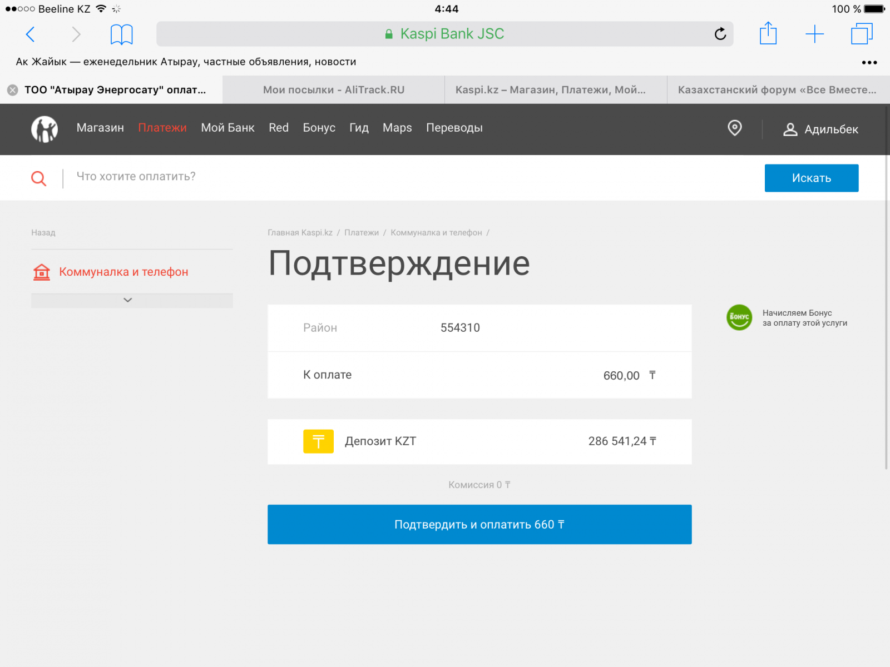Click Коммуналка и телефон house icon
This screenshot has height=667, width=890.
click(x=42, y=272)
